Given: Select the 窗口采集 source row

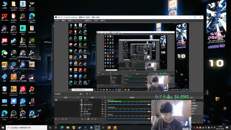Looking at the screenshot, I should point(93,116).
